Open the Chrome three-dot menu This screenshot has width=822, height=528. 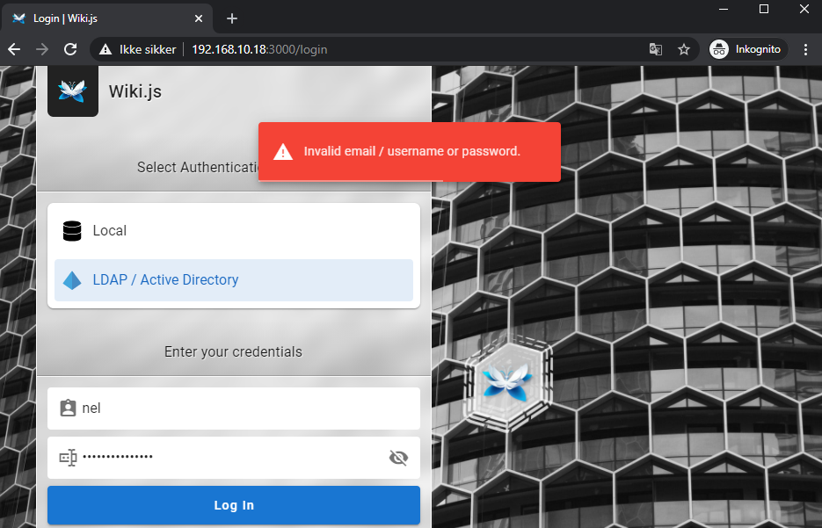coord(806,49)
